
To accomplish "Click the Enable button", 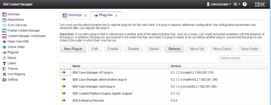I will (113, 49).
